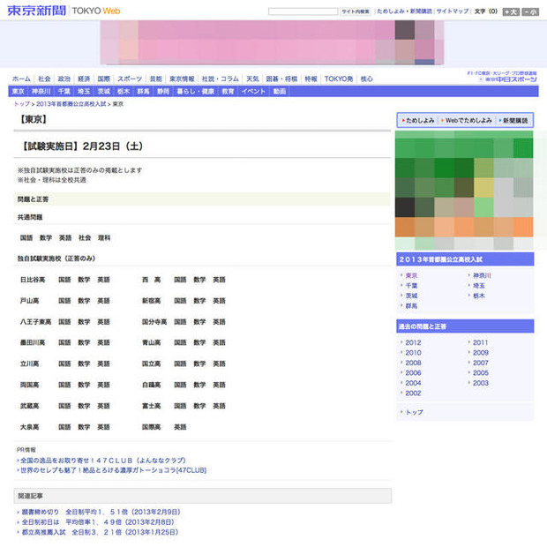The height and width of the screenshot is (547, 547).
Task: Open 西高 数学 answers link
Action: [x=199, y=280]
